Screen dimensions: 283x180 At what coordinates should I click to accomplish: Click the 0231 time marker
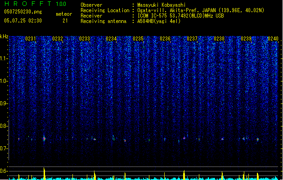pyautogui.click(x=31, y=39)
